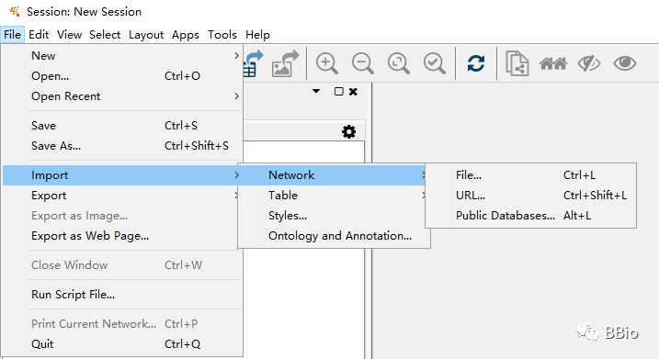Select Ontology and Annotation... option
The image size is (659, 359).
click(x=335, y=236)
